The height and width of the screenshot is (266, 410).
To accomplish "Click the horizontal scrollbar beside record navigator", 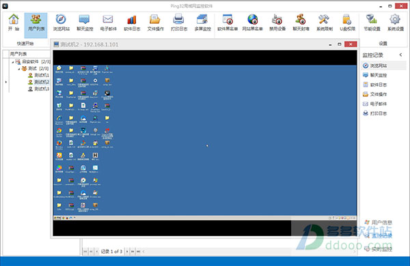I will [x=249, y=252].
